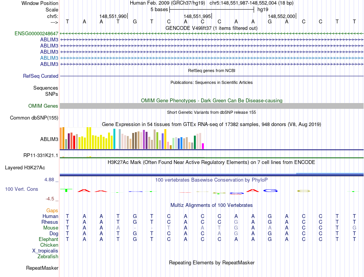Click the gray OMIM Genes item bar
The width and height of the screenshot is (364, 277).
(x=212, y=106)
